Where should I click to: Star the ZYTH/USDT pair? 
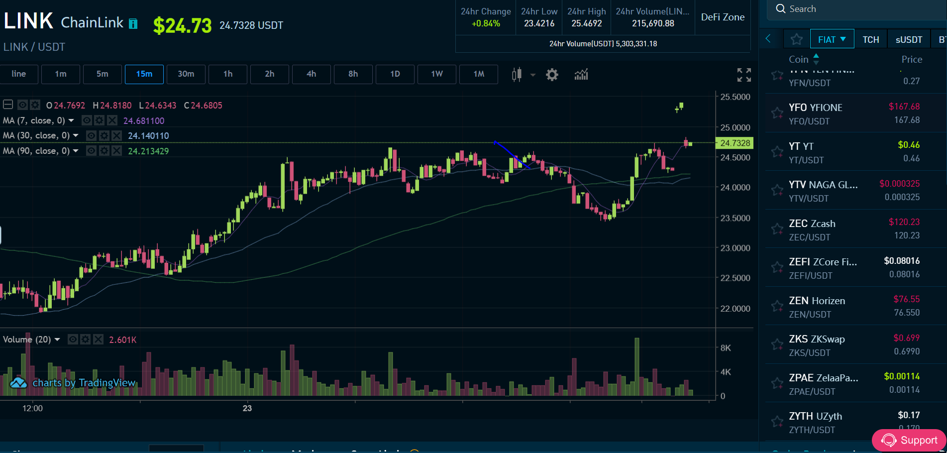(x=777, y=422)
